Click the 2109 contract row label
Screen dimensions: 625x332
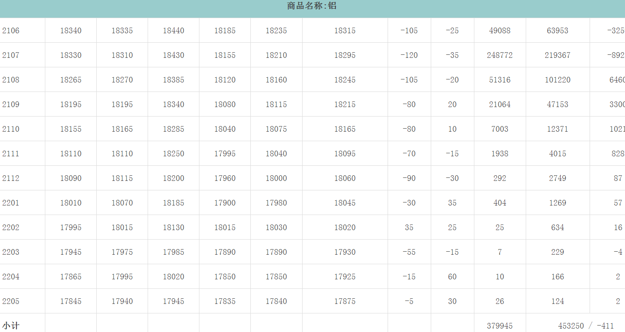tap(11, 104)
